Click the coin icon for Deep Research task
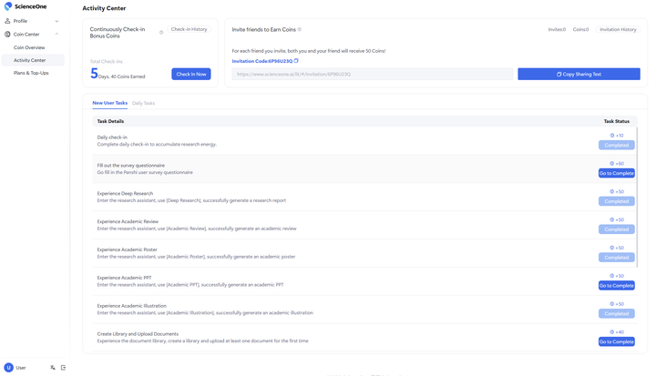 [612, 191]
